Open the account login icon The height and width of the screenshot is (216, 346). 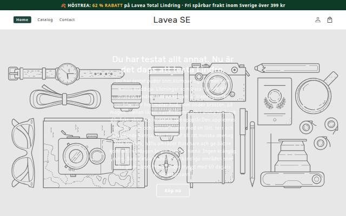point(318,20)
